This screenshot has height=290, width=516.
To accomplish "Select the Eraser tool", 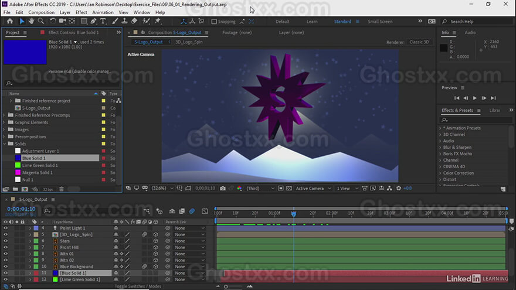I will coord(134,21).
